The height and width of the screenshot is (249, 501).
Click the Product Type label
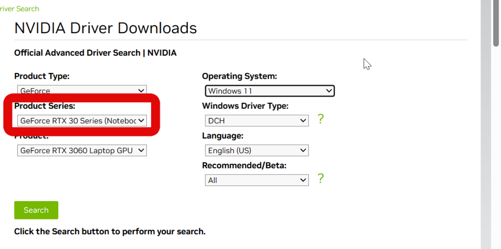coord(42,76)
